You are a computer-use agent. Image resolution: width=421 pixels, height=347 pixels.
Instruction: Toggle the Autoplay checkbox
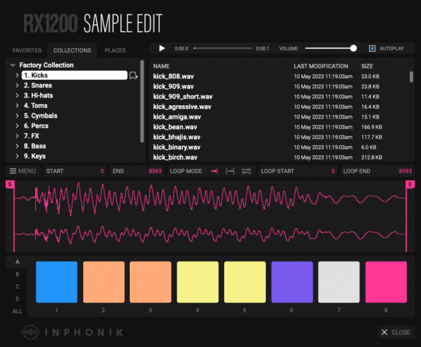point(372,49)
